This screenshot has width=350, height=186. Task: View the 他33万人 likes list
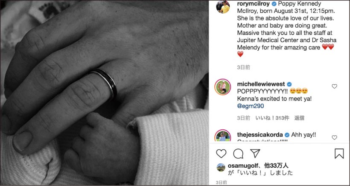click(276, 166)
